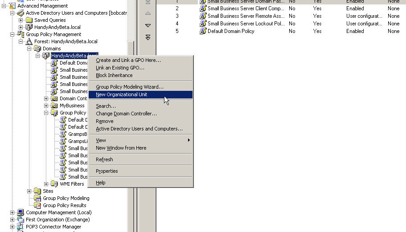Collapse Active Directory Users and Computers
The height and width of the screenshot is (232, 406).
click(12, 13)
